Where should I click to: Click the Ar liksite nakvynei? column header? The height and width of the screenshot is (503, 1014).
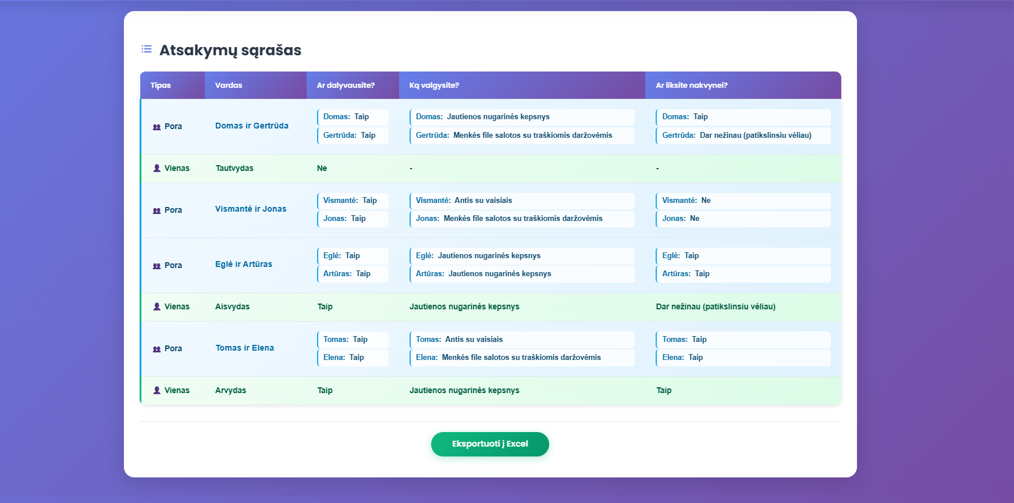coord(691,85)
